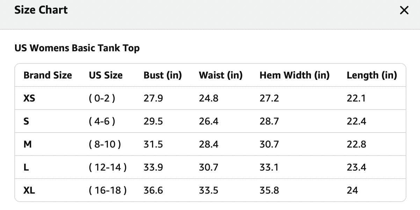Screen dimensions: 420x210
Task: Click the Length (in) column header
Action: tap(372, 75)
